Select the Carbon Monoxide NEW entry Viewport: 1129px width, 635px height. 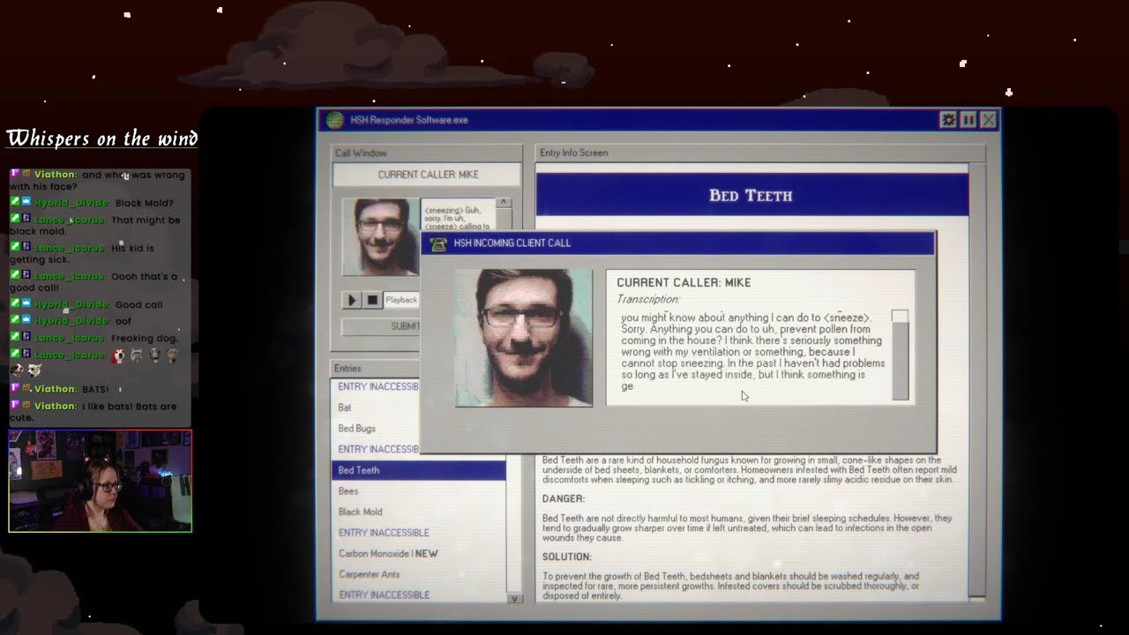[419, 554]
